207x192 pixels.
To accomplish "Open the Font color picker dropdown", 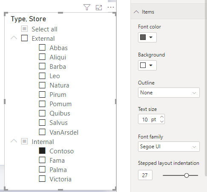I will tap(147, 37).
